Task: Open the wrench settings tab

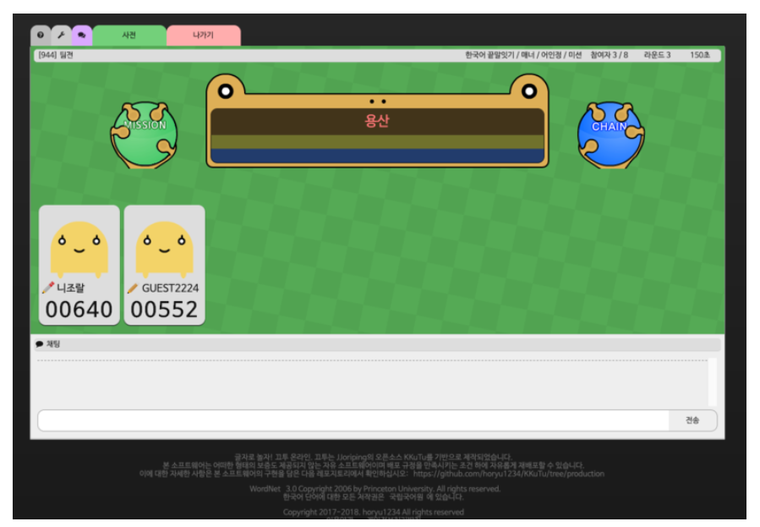Action: pos(61,36)
